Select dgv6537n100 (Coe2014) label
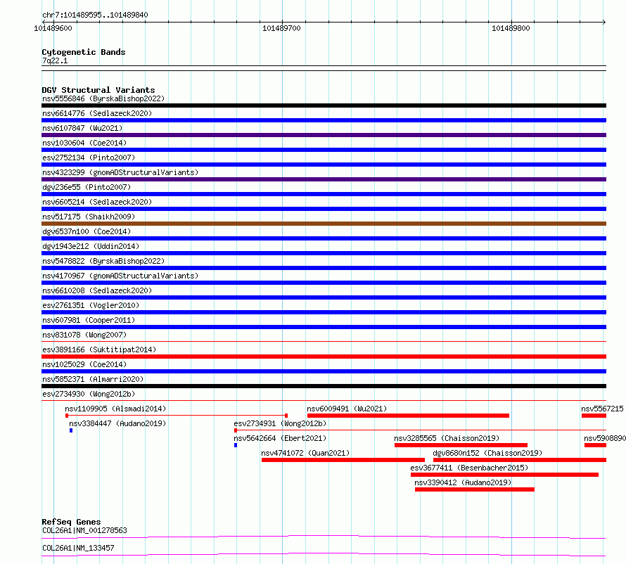 coord(87,231)
